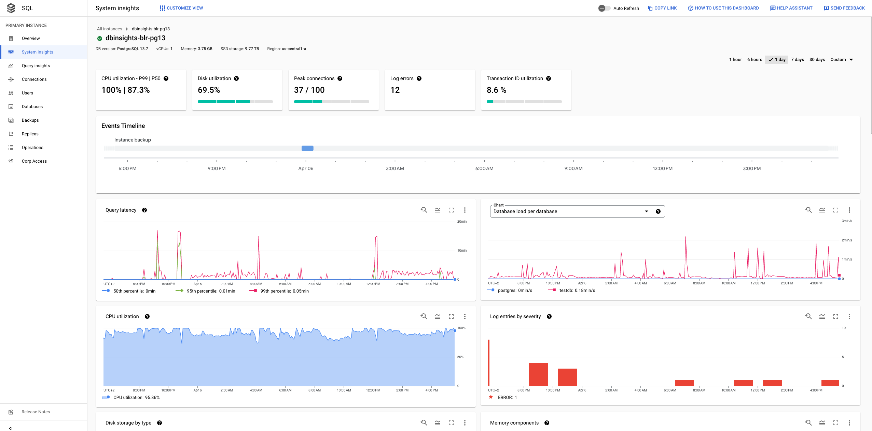This screenshot has width=872, height=431.
Task: Click the Backups sidebar icon
Action: (11, 120)
